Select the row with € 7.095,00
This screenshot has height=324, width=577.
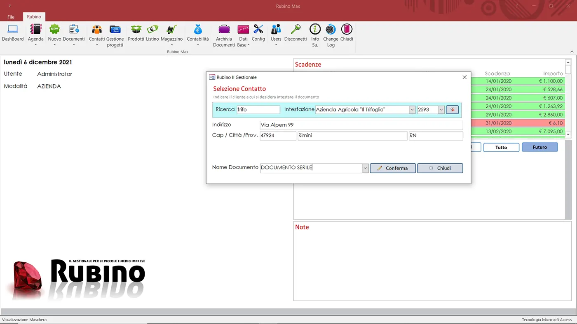(x=517, y=132)
